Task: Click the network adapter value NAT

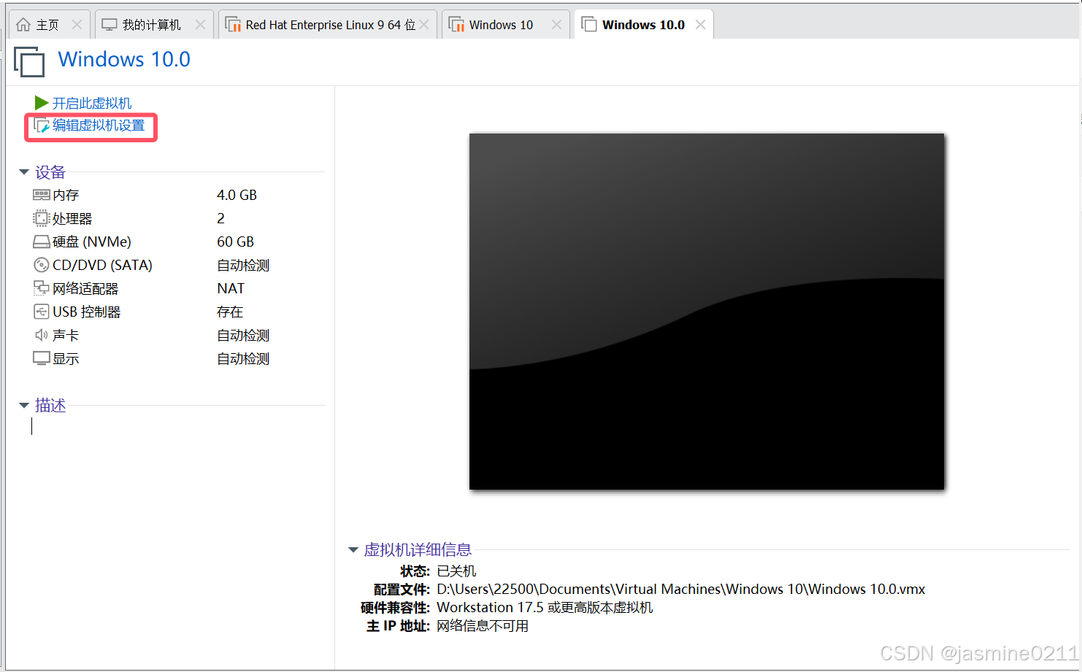Action: (x=231, y=288)
